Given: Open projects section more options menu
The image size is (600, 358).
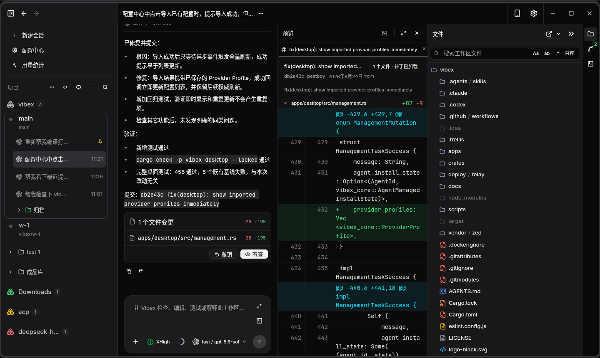Looking at the screenshot, I should 52,87.
